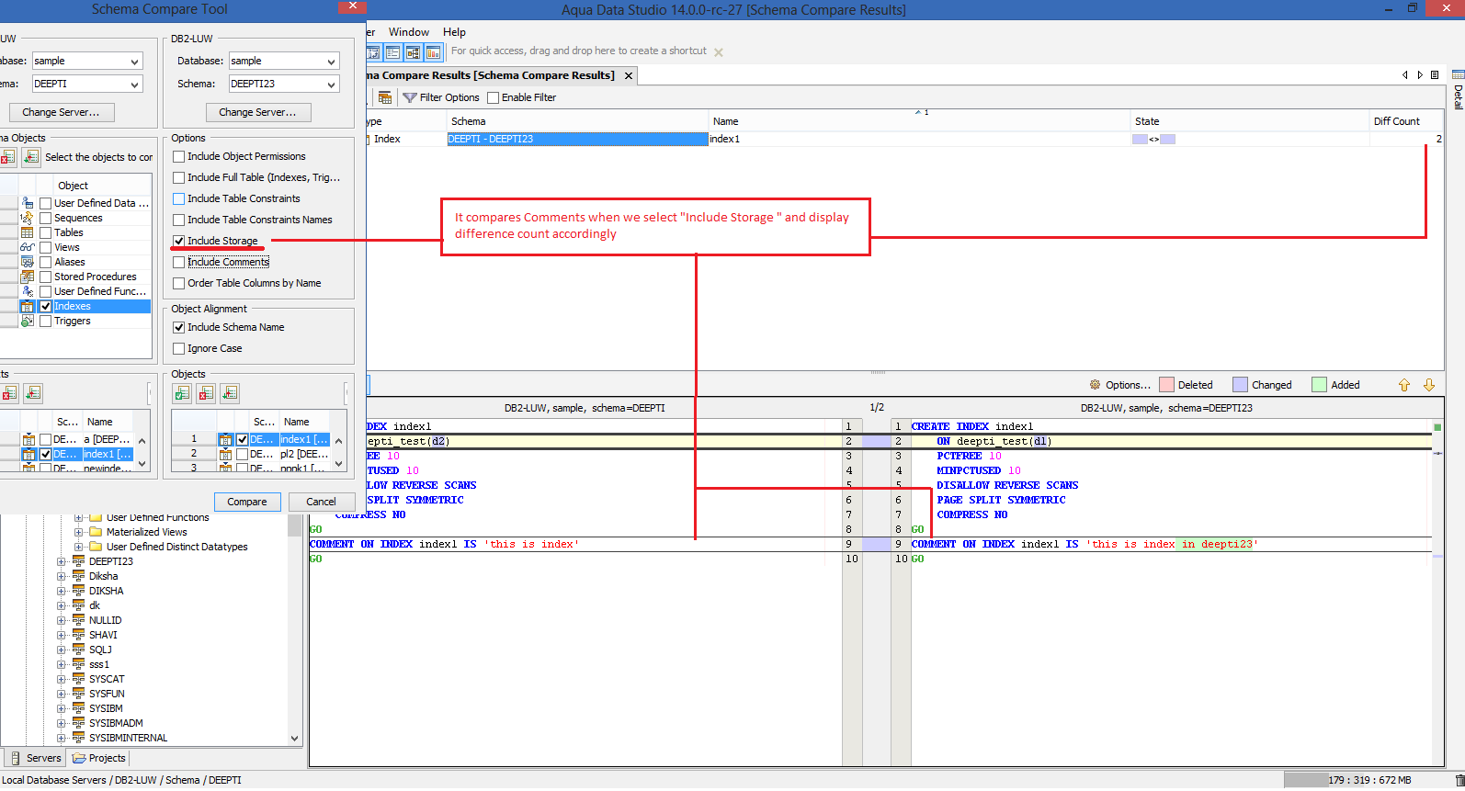The height and width of the screenshot is (791, 1465).
Task: Check the Include Comments option
Action: tap(179, 263)
